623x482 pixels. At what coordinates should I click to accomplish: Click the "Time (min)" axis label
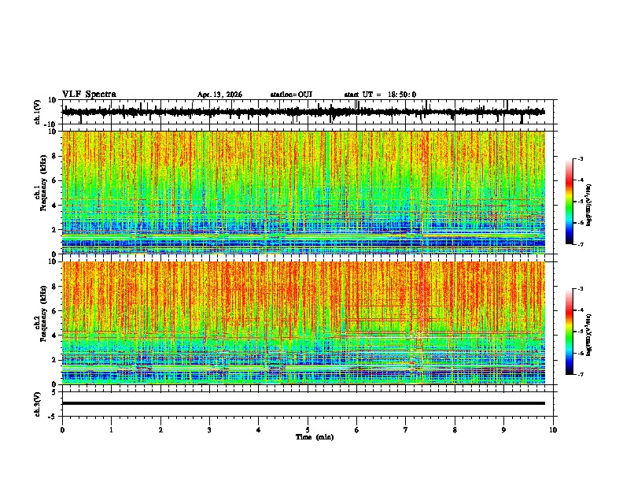[315, 437]
